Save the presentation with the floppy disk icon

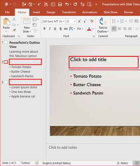[x=60, y=4]
